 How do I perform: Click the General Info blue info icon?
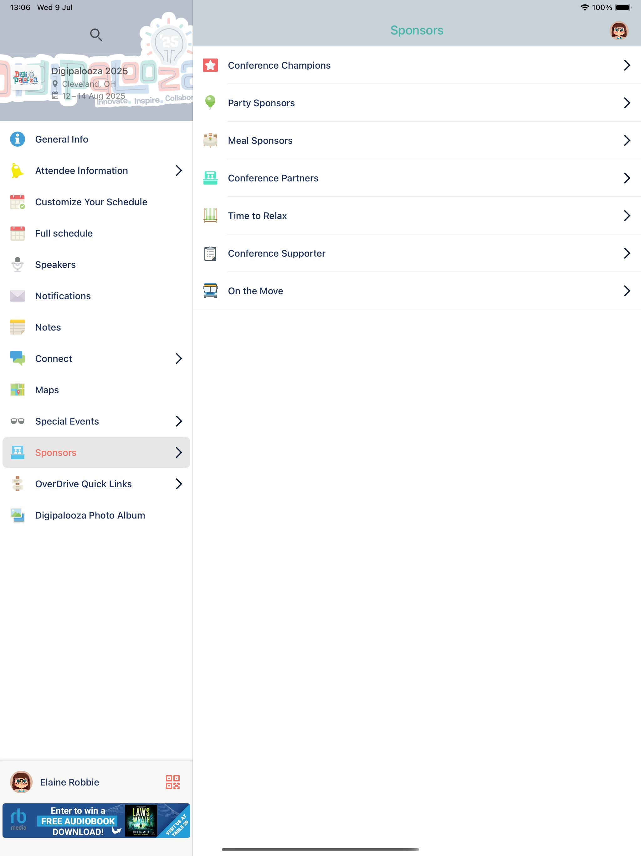pos(18,139)
